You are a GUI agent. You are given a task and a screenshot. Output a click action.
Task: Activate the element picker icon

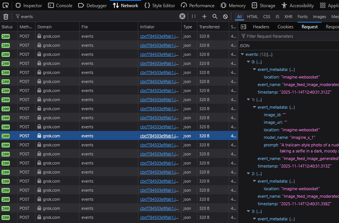pos(6,6)
